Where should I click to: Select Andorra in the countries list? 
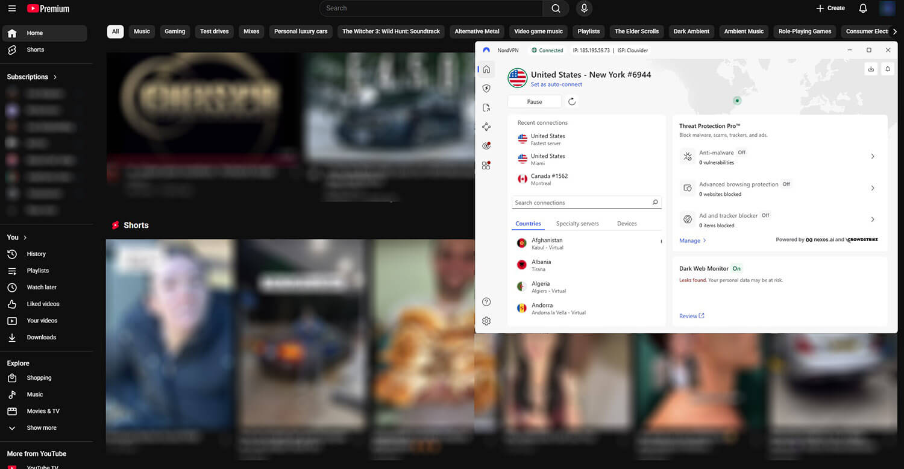click(x=586, y=309)
